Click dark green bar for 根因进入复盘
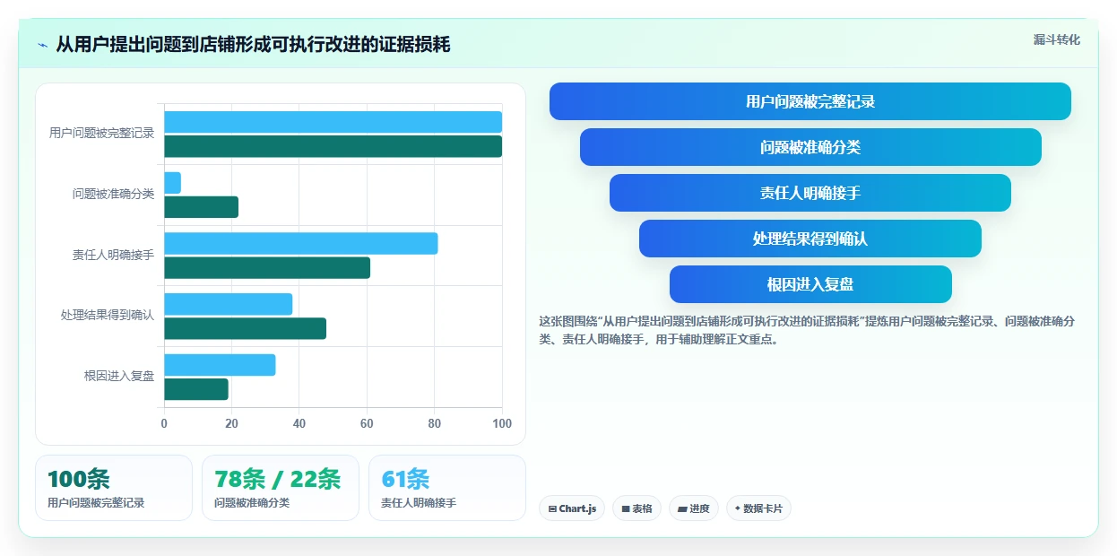Viewport: 1117px width, 556px height. click(196, 389)
